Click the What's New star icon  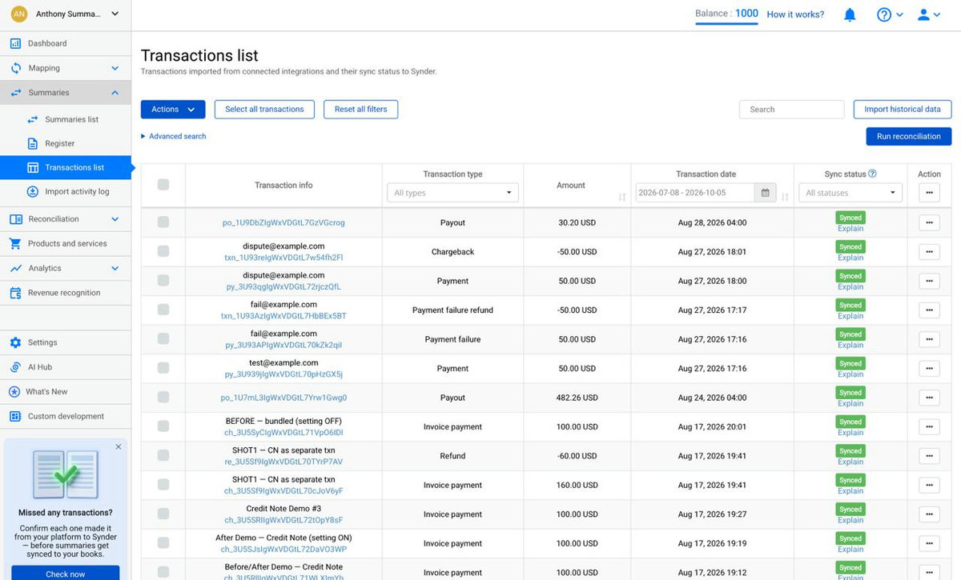point(14,392)
